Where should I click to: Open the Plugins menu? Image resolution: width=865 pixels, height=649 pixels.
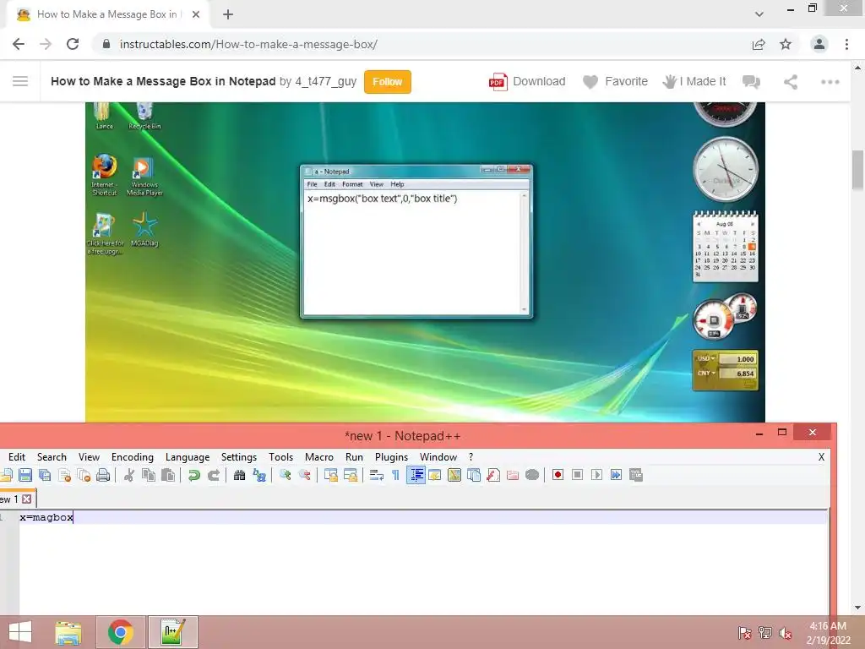pyautogui.click(x=392, y=457)
